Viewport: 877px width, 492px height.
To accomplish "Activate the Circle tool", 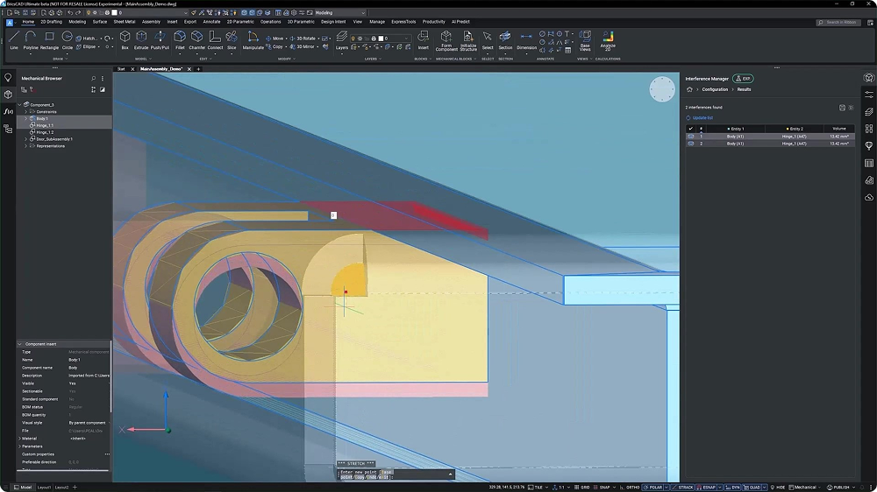I will coord(68,40).
